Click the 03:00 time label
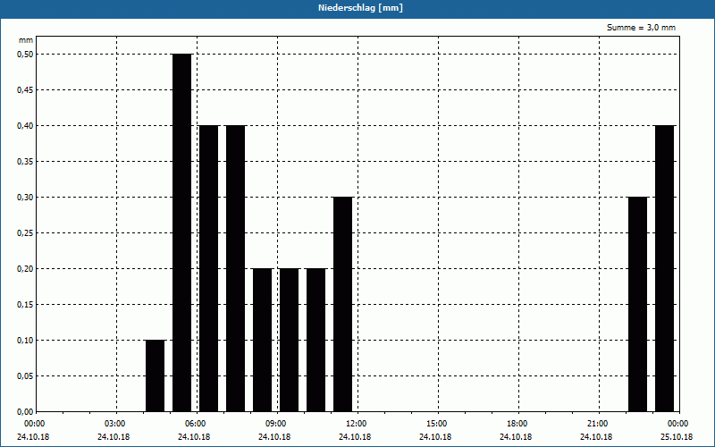This screenshot has width=715, height=447. coord(115,424)
